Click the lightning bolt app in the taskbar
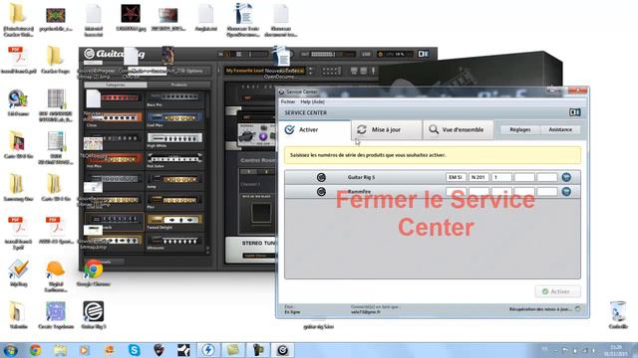This screenshot has width=638, height=358. click(208, 350)
